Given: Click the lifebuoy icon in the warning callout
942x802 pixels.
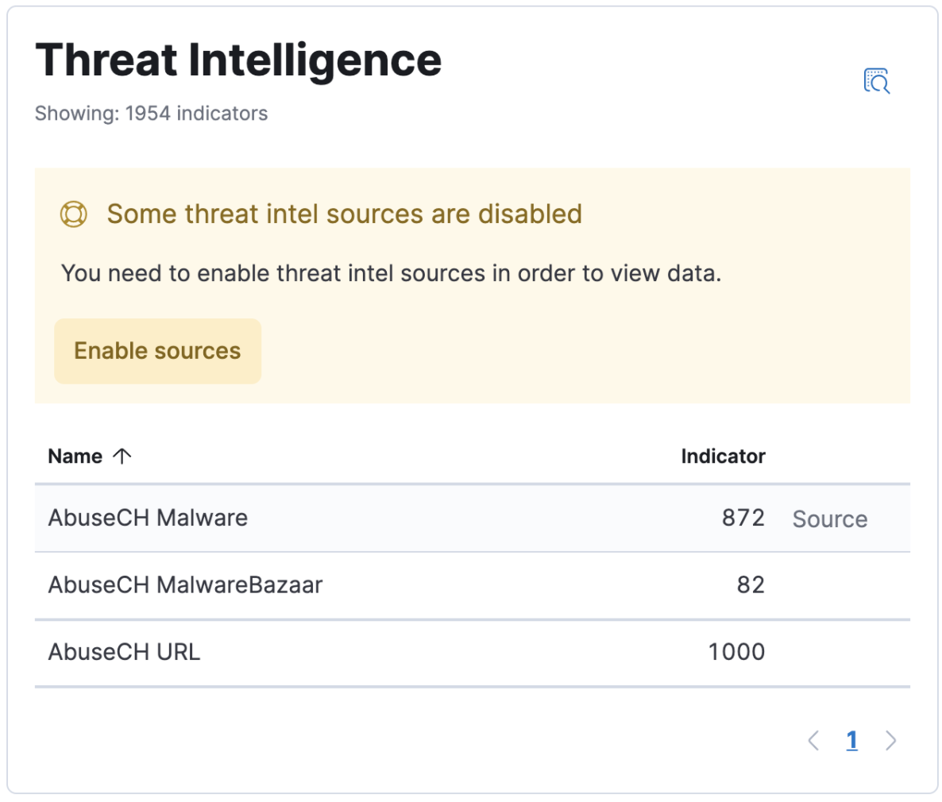Looking at the screenshot, I should coord(74,214).
